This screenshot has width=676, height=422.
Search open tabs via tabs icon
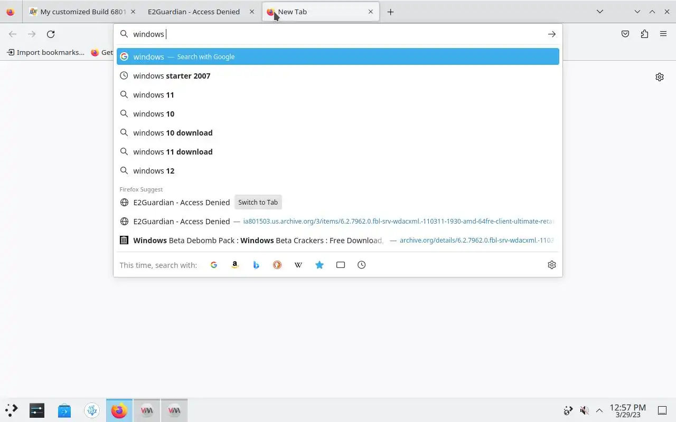click(341, 265)
